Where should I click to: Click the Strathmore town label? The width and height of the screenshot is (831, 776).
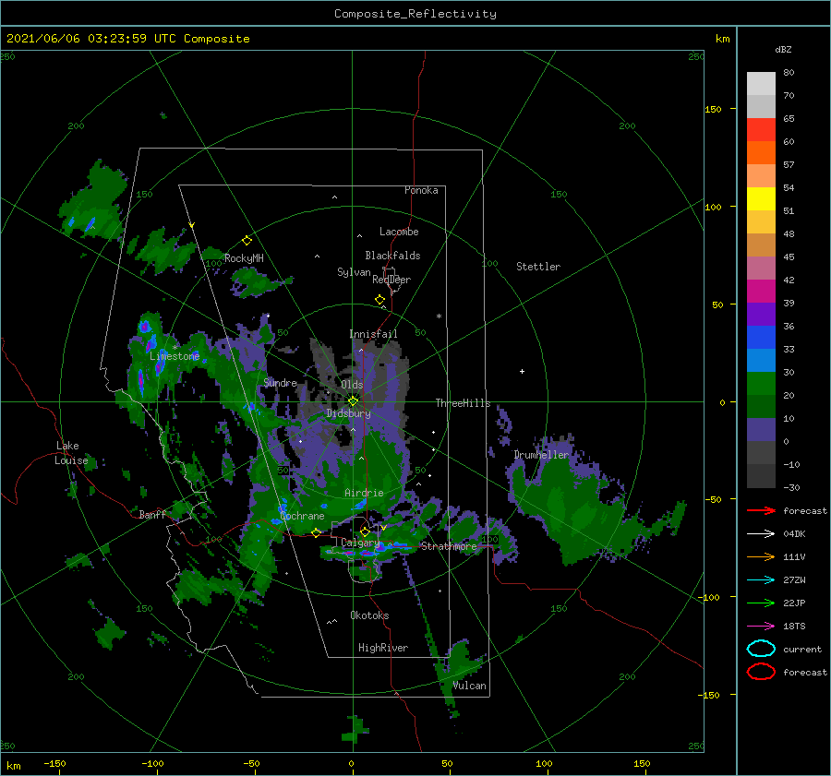coord(449,546)
